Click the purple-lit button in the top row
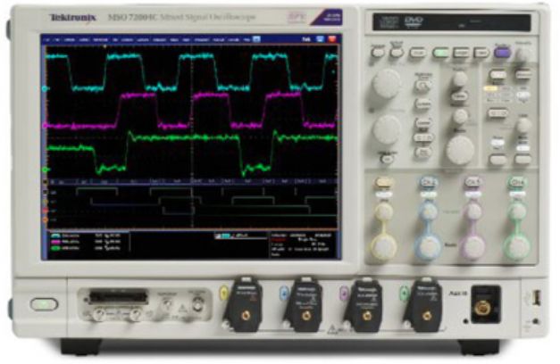Viewport: 560px width, 364px height. coord(502,53)
